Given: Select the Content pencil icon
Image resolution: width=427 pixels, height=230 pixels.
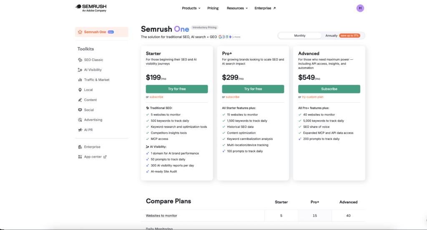Looking at the screenshot, I should coord(80,100).
